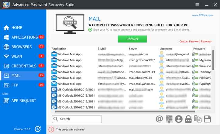The width and height of the screenshot is (220, 134).
Task: Click the refresh update icon beside version
Action: pos(38,129)
